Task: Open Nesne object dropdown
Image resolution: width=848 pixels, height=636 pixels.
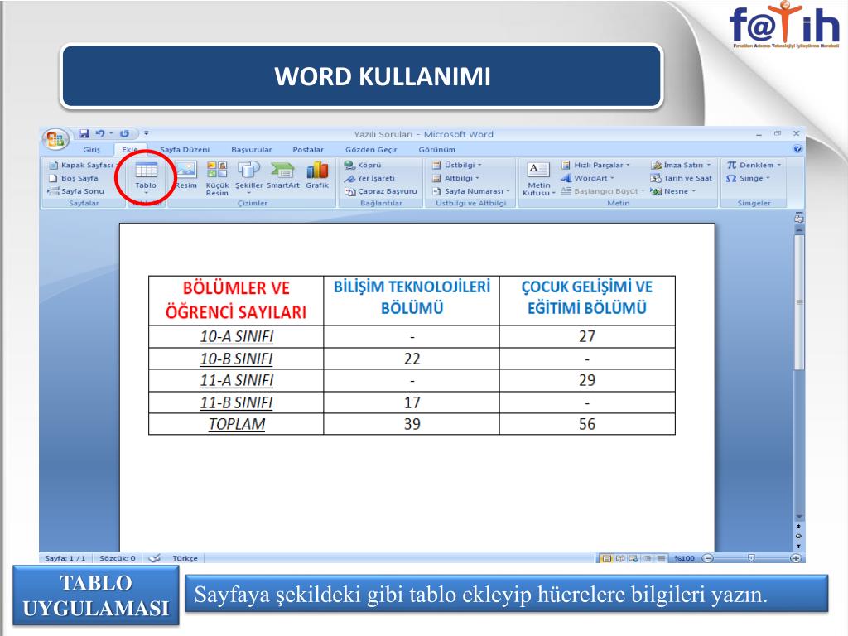Action: 672,191
